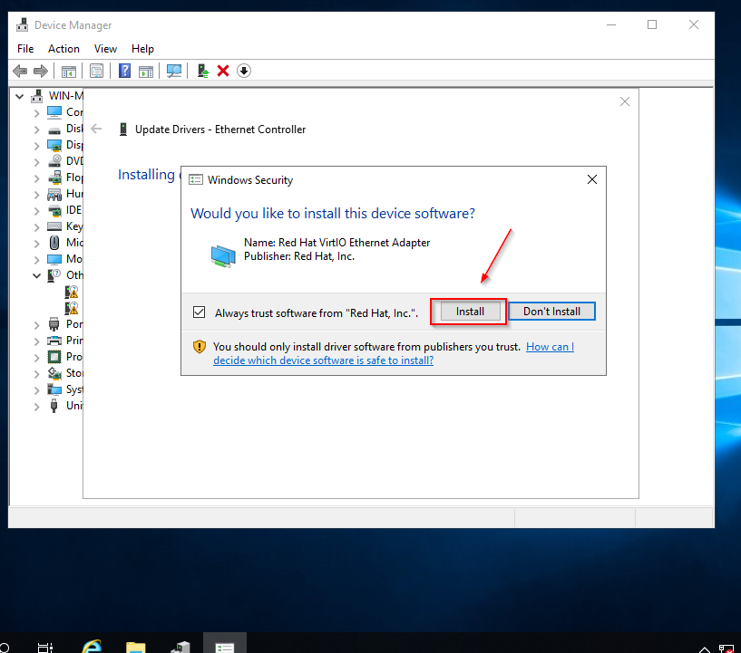Open Internet Explorer from the taskbar
This screenshot has height=653, width=741.
[92, 646]
